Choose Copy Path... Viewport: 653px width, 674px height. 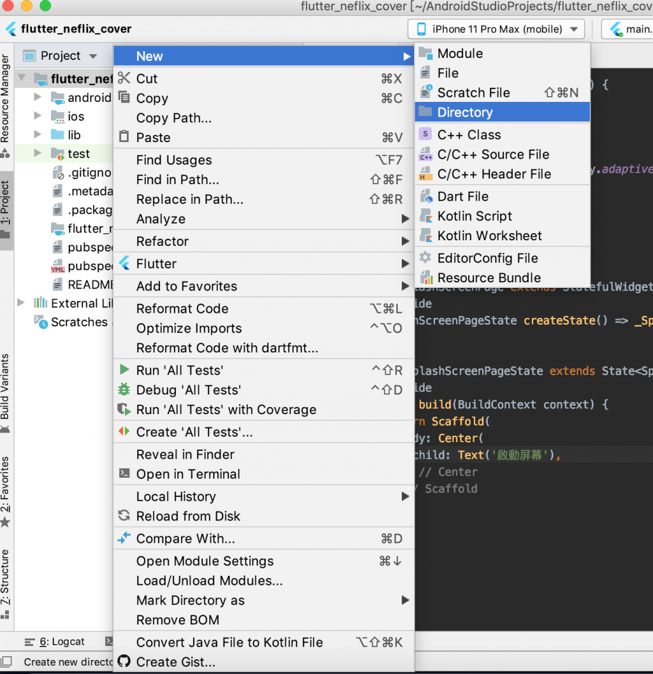264,118
